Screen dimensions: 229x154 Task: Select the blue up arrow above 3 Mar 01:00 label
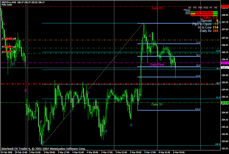[x=36, y=117]
